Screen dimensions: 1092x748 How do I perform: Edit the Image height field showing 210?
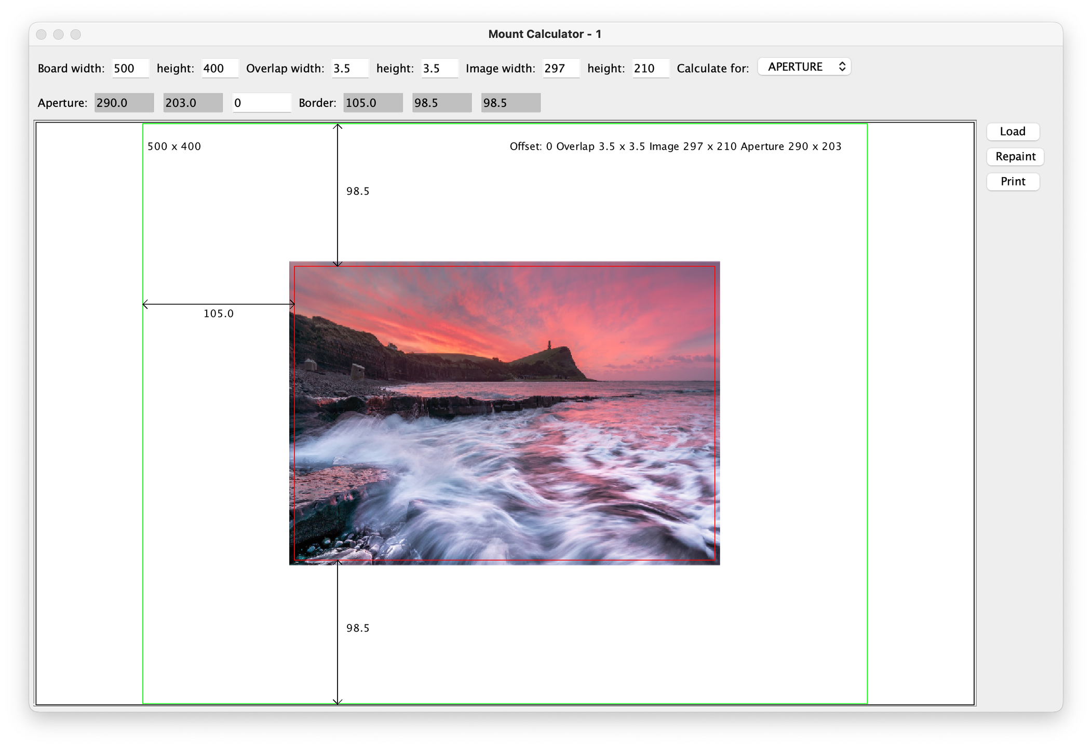pos(650,69)
